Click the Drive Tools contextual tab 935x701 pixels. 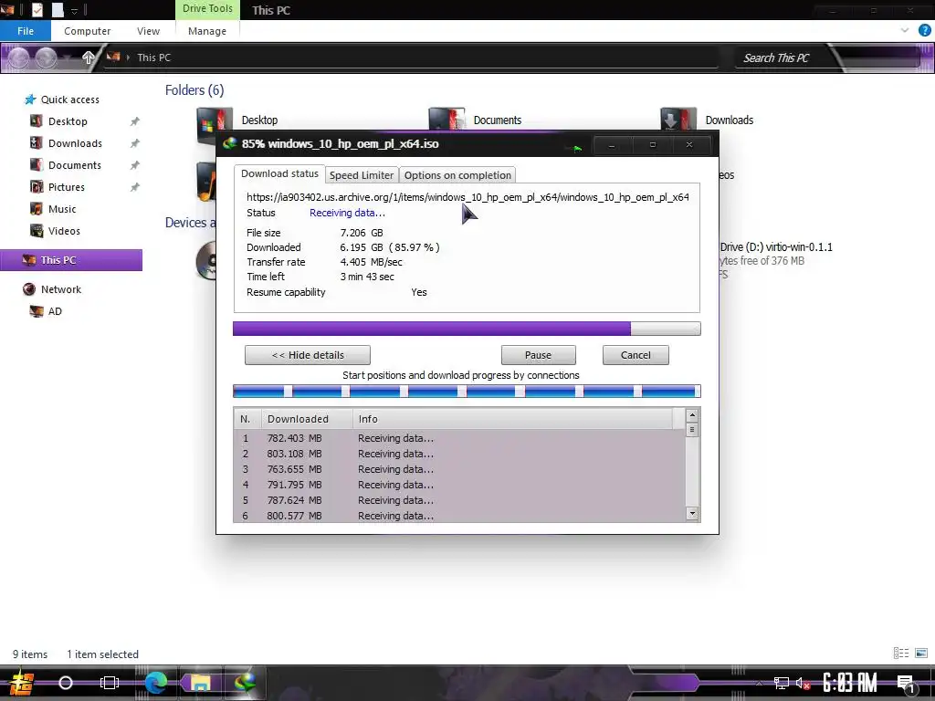pyautogui.click(x=207, y=9)
